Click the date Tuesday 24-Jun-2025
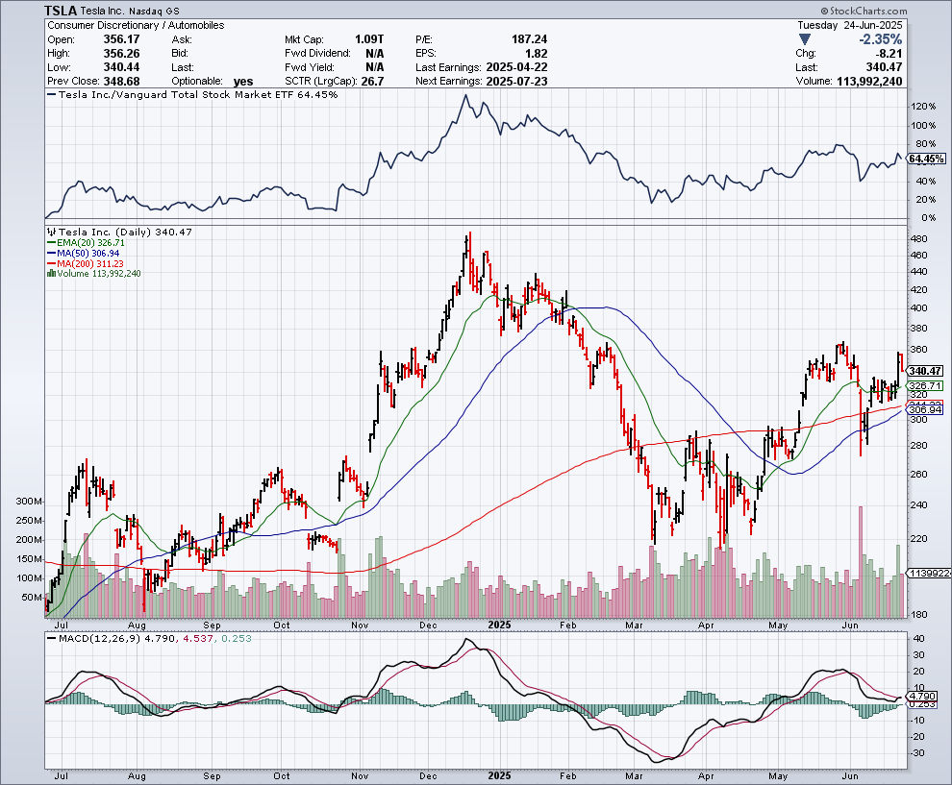The width and height of the screenshot is (952, 785). pyautogui.click(x=850, y=26)
